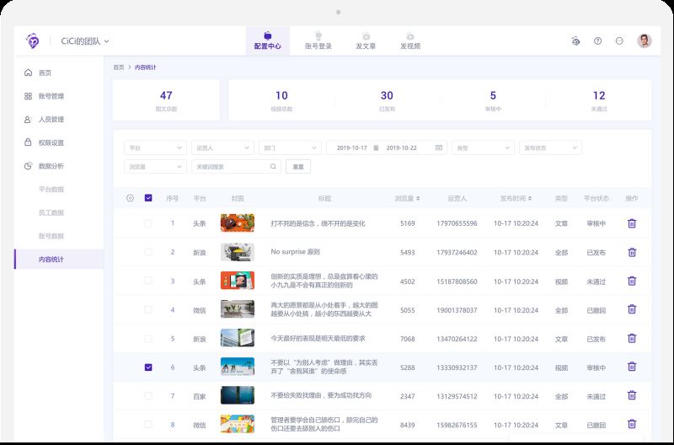Screen dimensions: 674x445
Task: Click the help question mark icon
Action: 597,40
